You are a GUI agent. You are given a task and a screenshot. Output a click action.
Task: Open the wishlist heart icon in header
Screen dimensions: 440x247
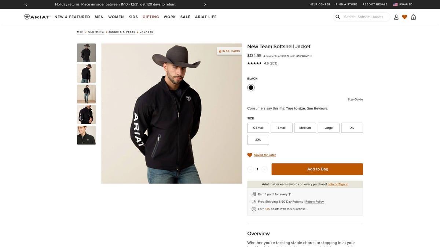(x=404, y=17)
